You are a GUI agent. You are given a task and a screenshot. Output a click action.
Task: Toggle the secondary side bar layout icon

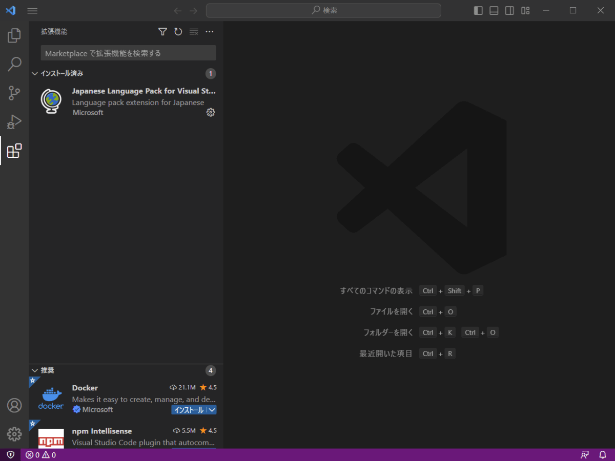(x=509, y=10)
